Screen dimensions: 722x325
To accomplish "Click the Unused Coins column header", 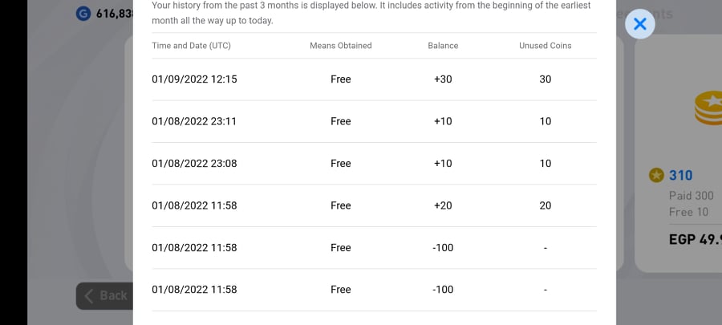I will [x=546, y=46].
